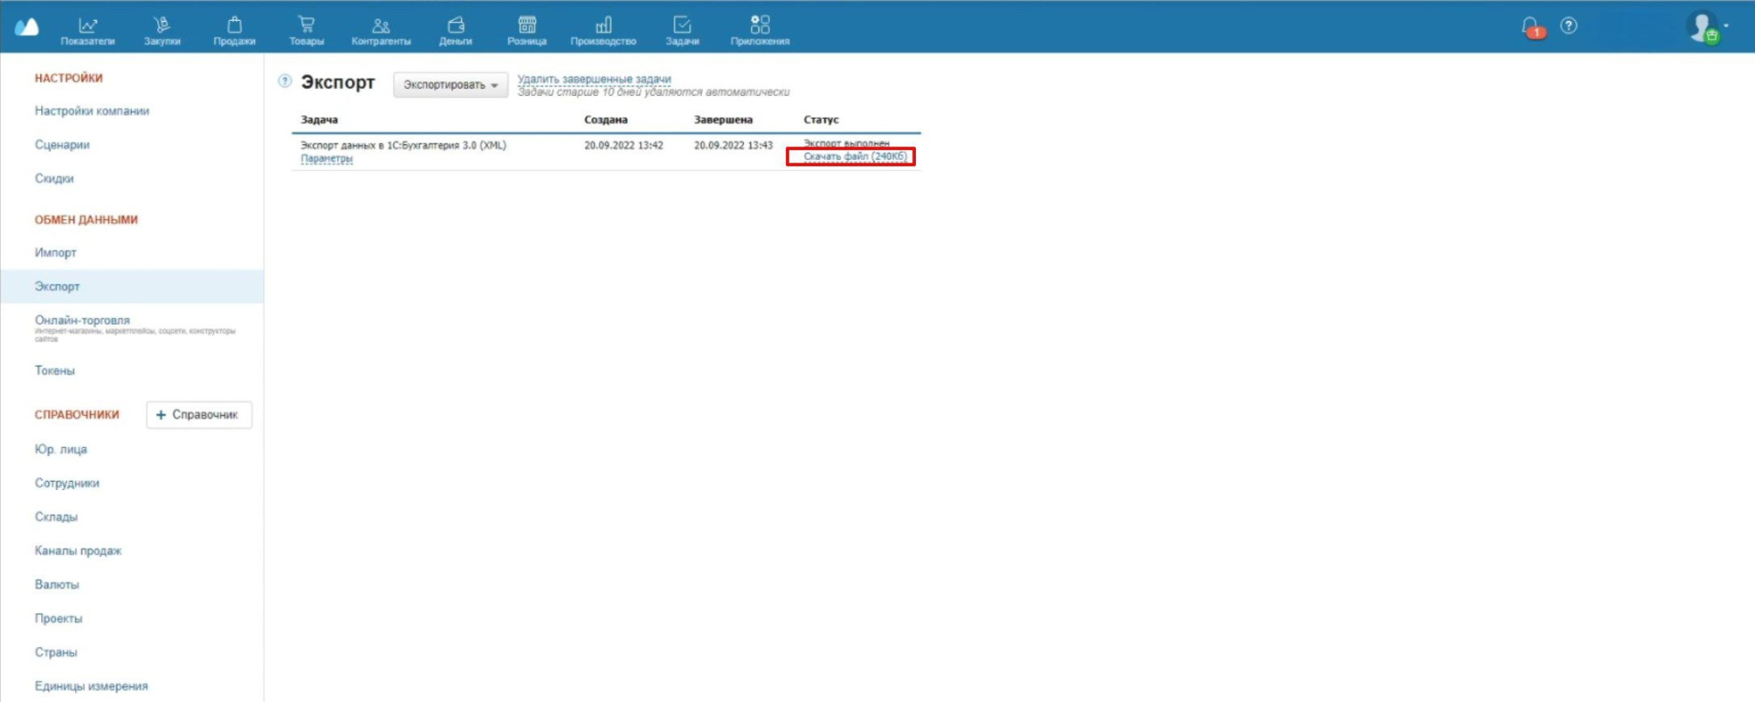Expand the Экспортировать dropdown button
The width and height of the screenshot is (1755, 702).
(451, 85)
